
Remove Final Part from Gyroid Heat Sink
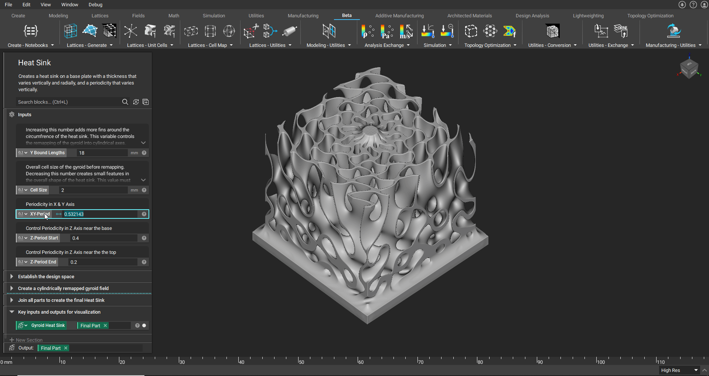click(x=105, y=325)
